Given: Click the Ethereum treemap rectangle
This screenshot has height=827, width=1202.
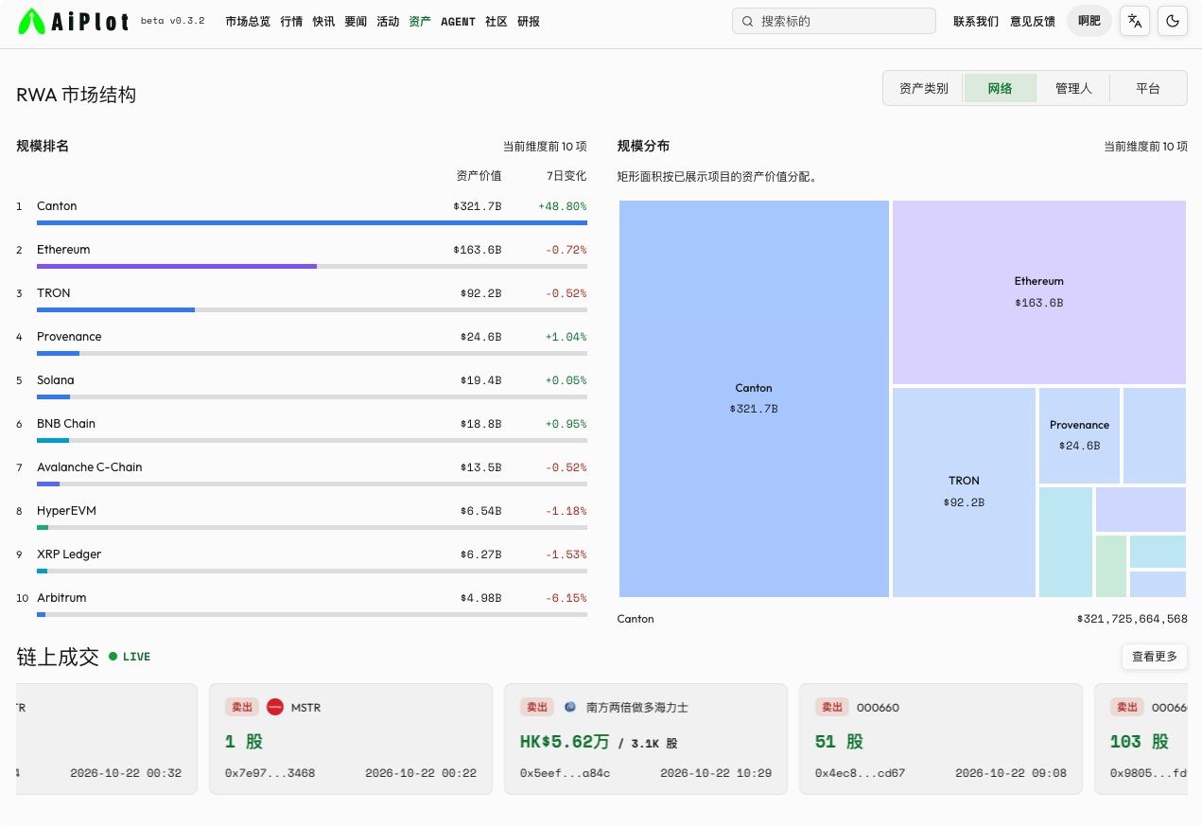Looking at the screenshot, I should tap(1039, 292).
